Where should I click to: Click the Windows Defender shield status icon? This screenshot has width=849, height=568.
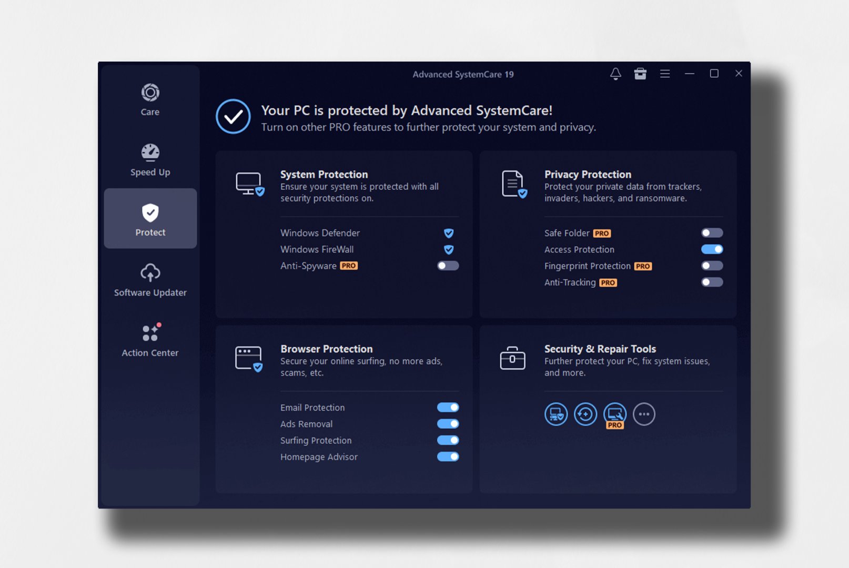[449, 233]
